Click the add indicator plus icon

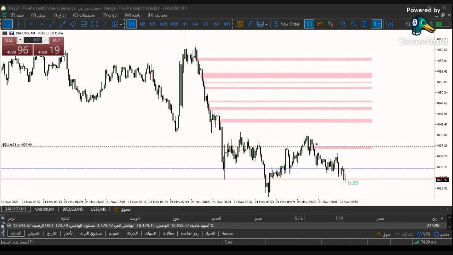point(251,24)
